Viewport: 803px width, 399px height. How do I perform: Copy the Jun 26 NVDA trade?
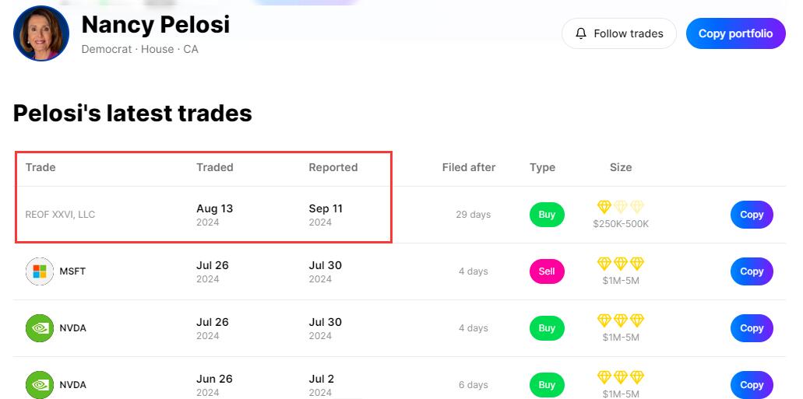[x=751, y=384]
